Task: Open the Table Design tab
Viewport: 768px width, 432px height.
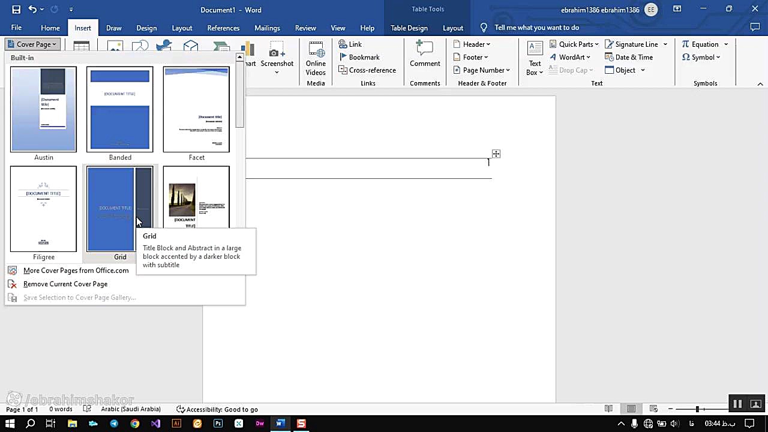Action: 409,28
